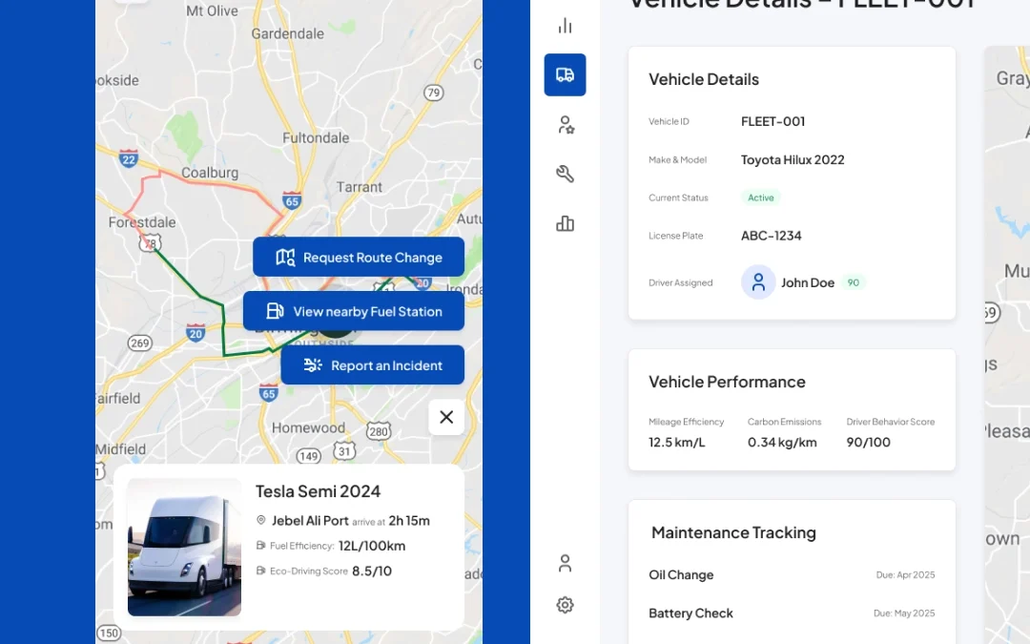Click driver score badge 90

(x=854, y=282)
